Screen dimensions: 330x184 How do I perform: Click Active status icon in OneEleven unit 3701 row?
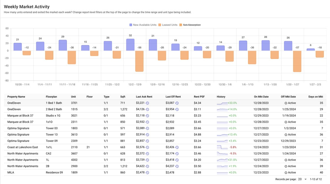tap(286, 103)
